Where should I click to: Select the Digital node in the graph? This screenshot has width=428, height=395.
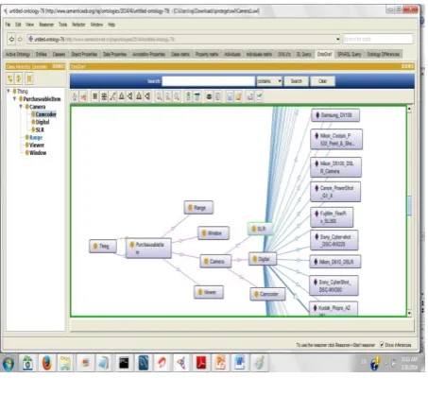[x=263, y=259]
